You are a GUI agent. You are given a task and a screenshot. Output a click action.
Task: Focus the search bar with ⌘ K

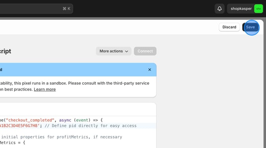click(x=37, y=9)
